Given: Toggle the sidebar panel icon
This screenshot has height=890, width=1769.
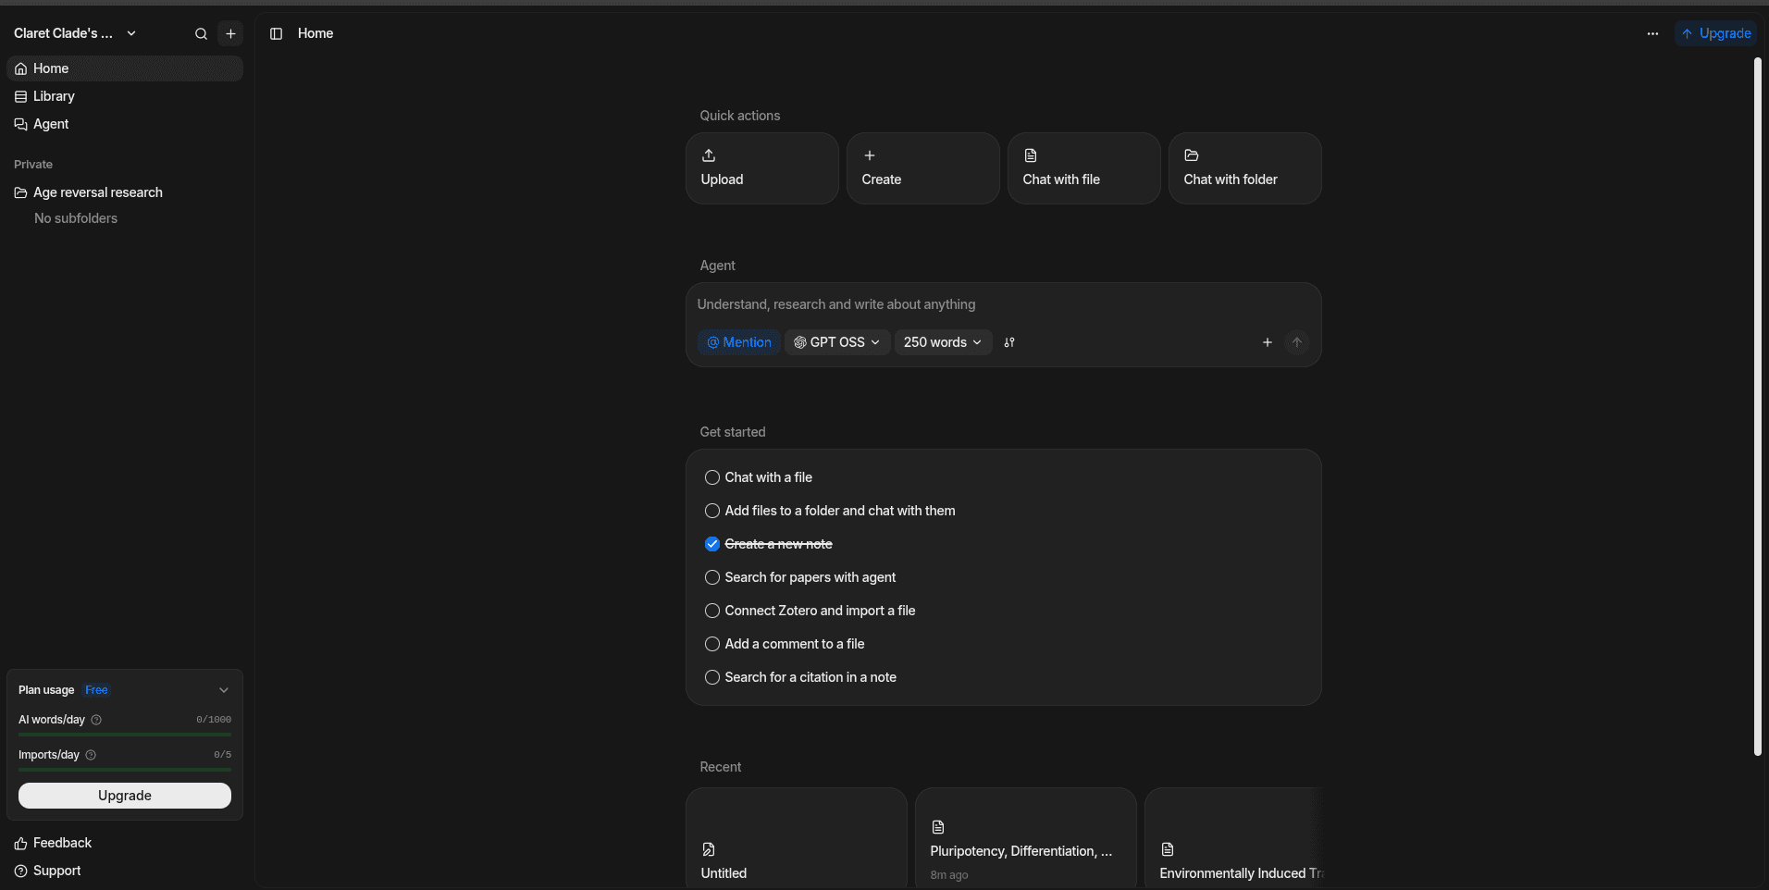Looking at the screenshot, I should tap(276, 34).
